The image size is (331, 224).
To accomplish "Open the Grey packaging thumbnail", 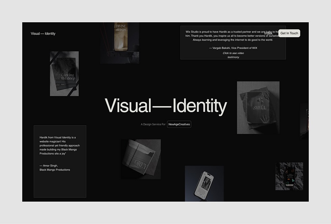I will pos(141,159).
